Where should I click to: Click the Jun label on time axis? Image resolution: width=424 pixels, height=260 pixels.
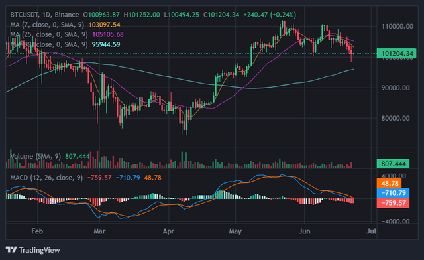pos(304,231)
